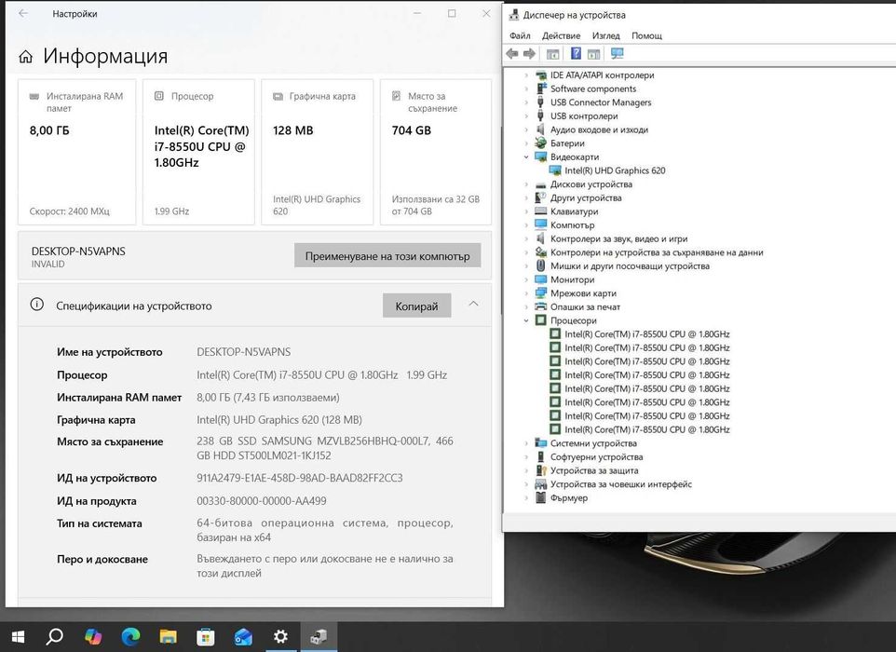
Task: Click product ID 00330-80000-00000-AA499
Action: [261, 501]
